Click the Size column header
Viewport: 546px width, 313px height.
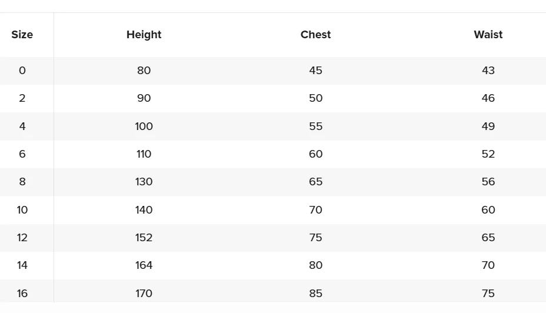point(22,35)
